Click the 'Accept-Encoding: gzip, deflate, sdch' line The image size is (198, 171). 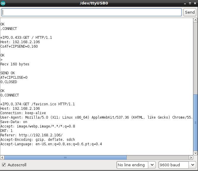pos(38,140)
